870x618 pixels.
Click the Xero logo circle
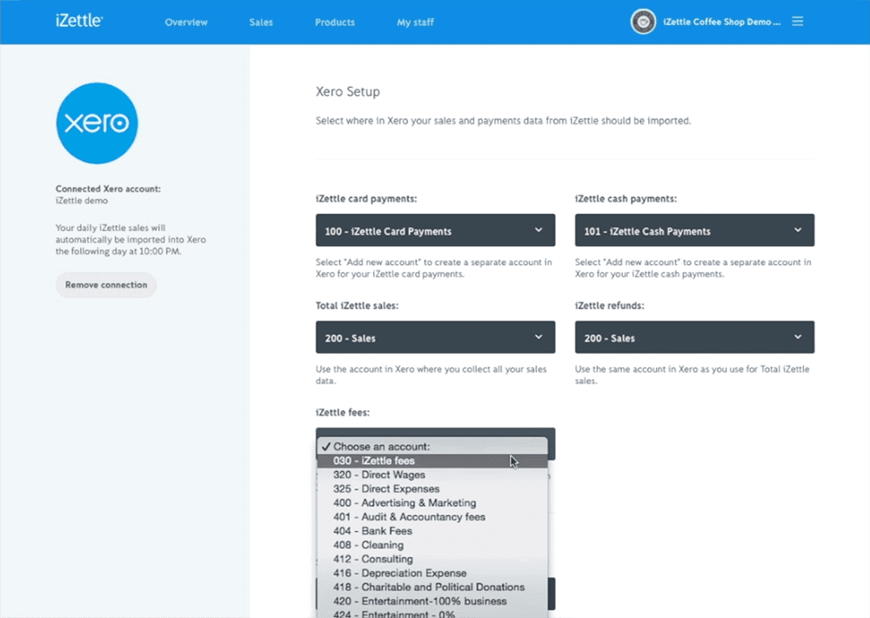point(97,123)
